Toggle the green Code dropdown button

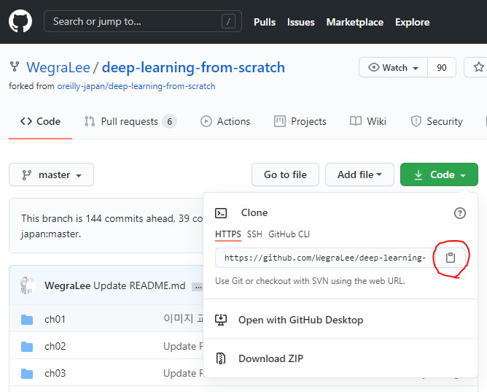(x=439, y=174)
